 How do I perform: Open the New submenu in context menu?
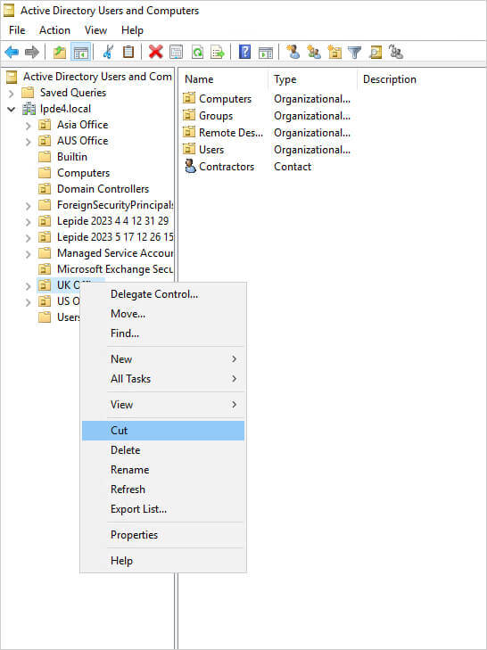pyautogui.click(x=163, y=359)
